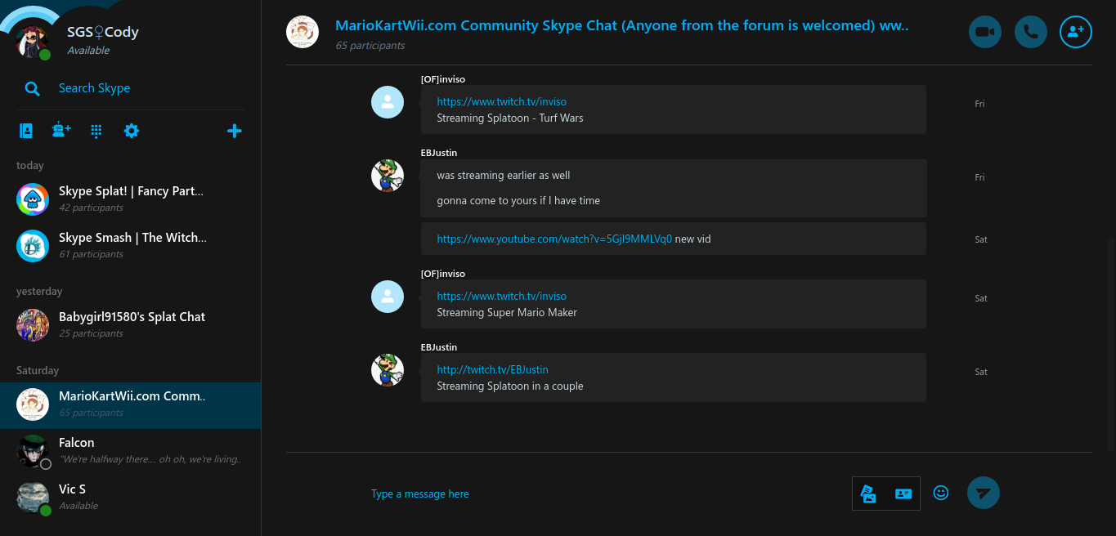Open the emoji picker
1116x536 pixels.
point(940,493)
